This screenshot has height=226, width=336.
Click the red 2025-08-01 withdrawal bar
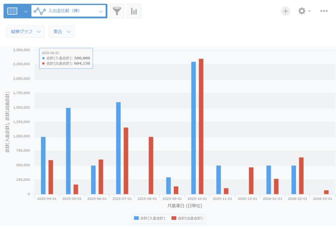point(151,165)
